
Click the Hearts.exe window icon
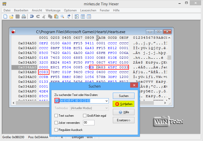click(x=13, y=32)
